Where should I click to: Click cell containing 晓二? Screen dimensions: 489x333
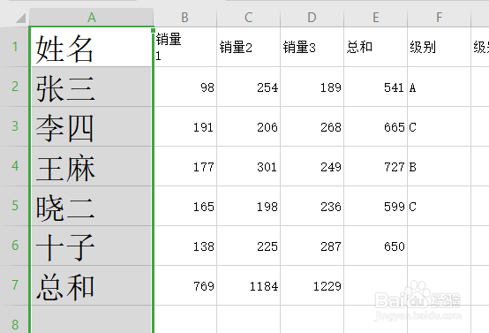pos(92,206)
